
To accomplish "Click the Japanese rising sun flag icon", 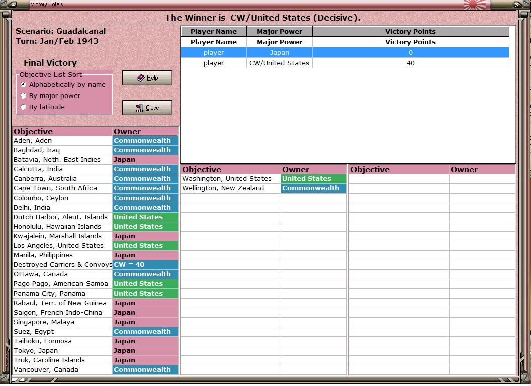I will point(474,5).
